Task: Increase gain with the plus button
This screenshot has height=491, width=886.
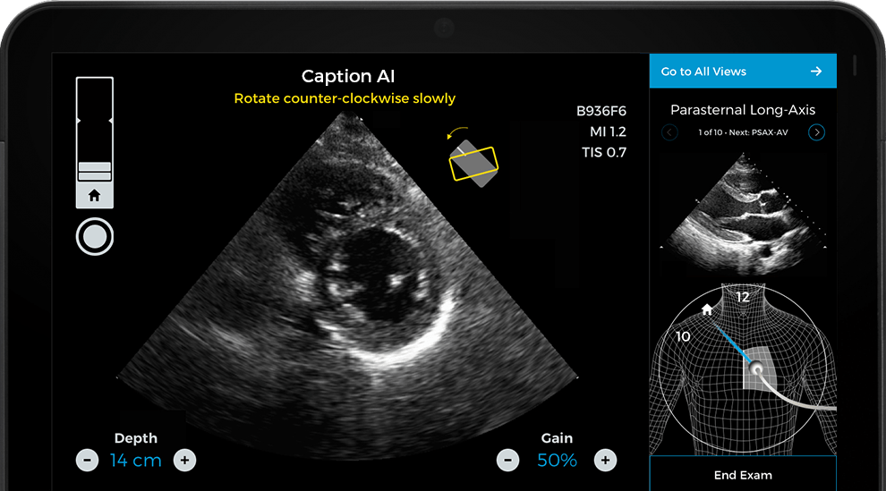Action: click(x=605, y=461)
